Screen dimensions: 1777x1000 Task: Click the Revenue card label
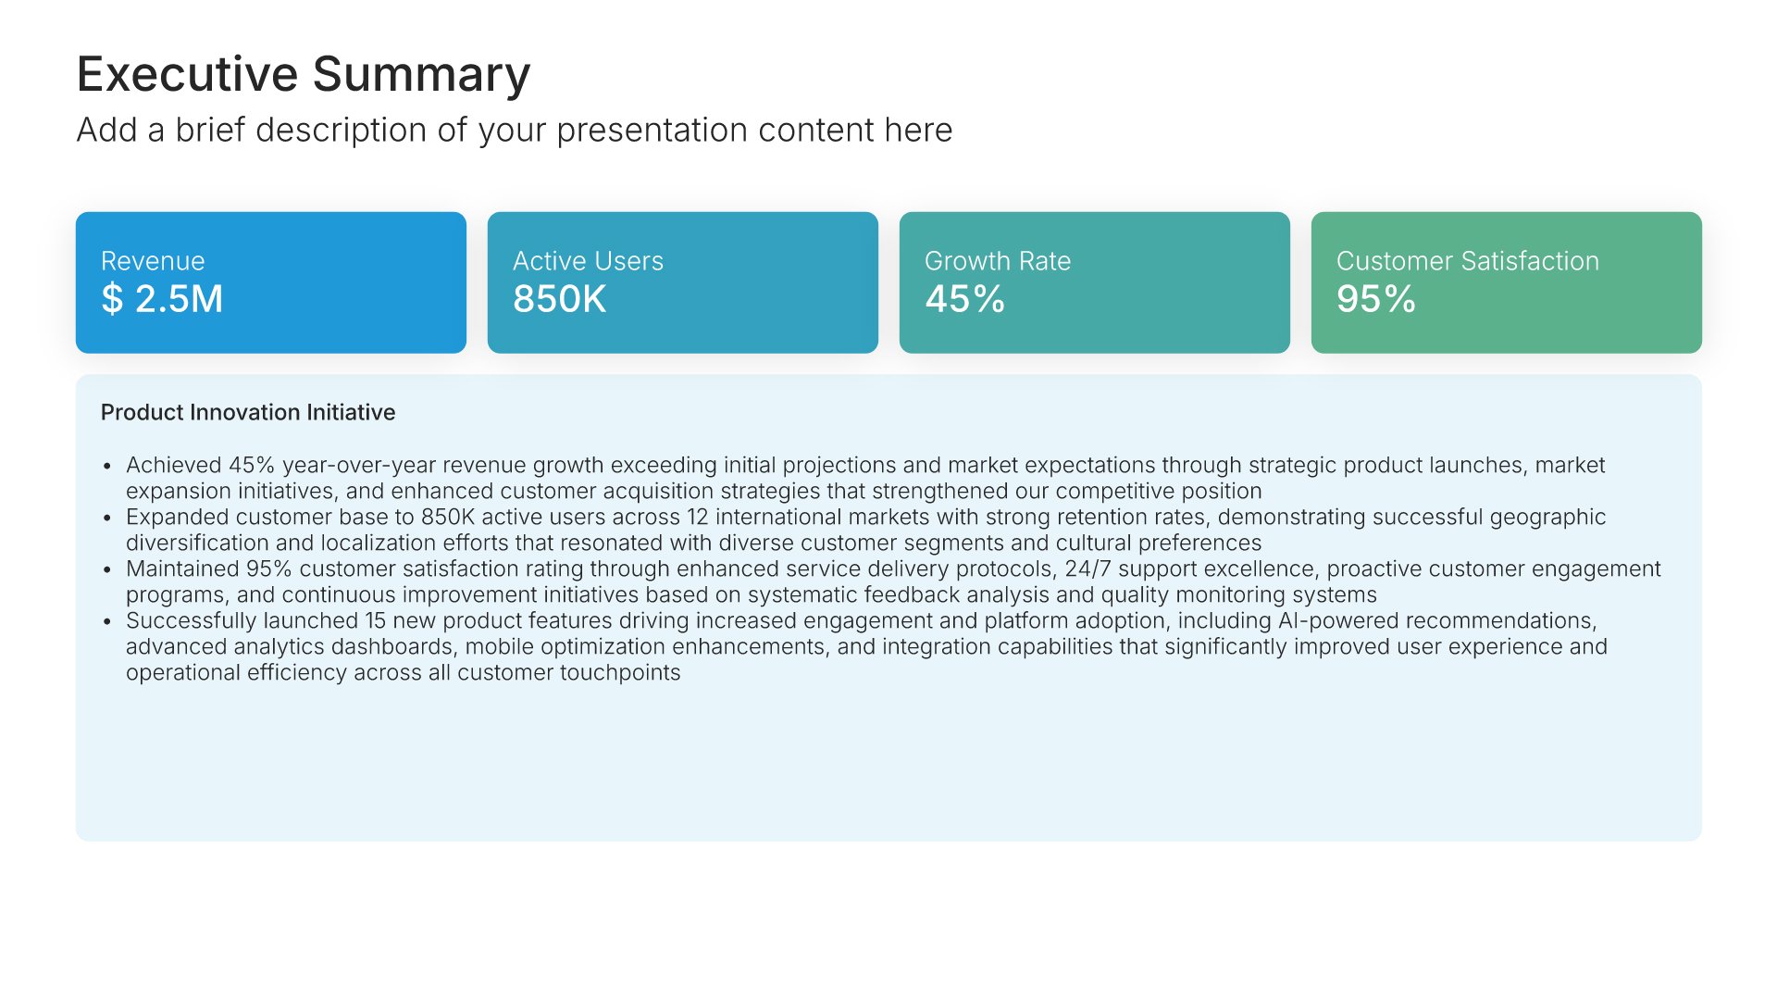[x=153, y=261]
